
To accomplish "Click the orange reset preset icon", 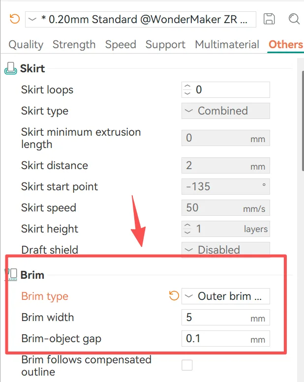I will point(15,19).
